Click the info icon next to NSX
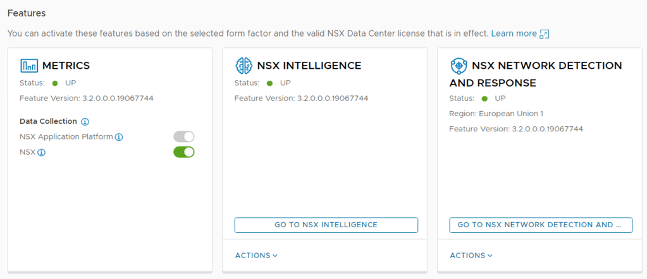Image resolution: width=647 pixels, height=279 pixels. click(42, 152)
